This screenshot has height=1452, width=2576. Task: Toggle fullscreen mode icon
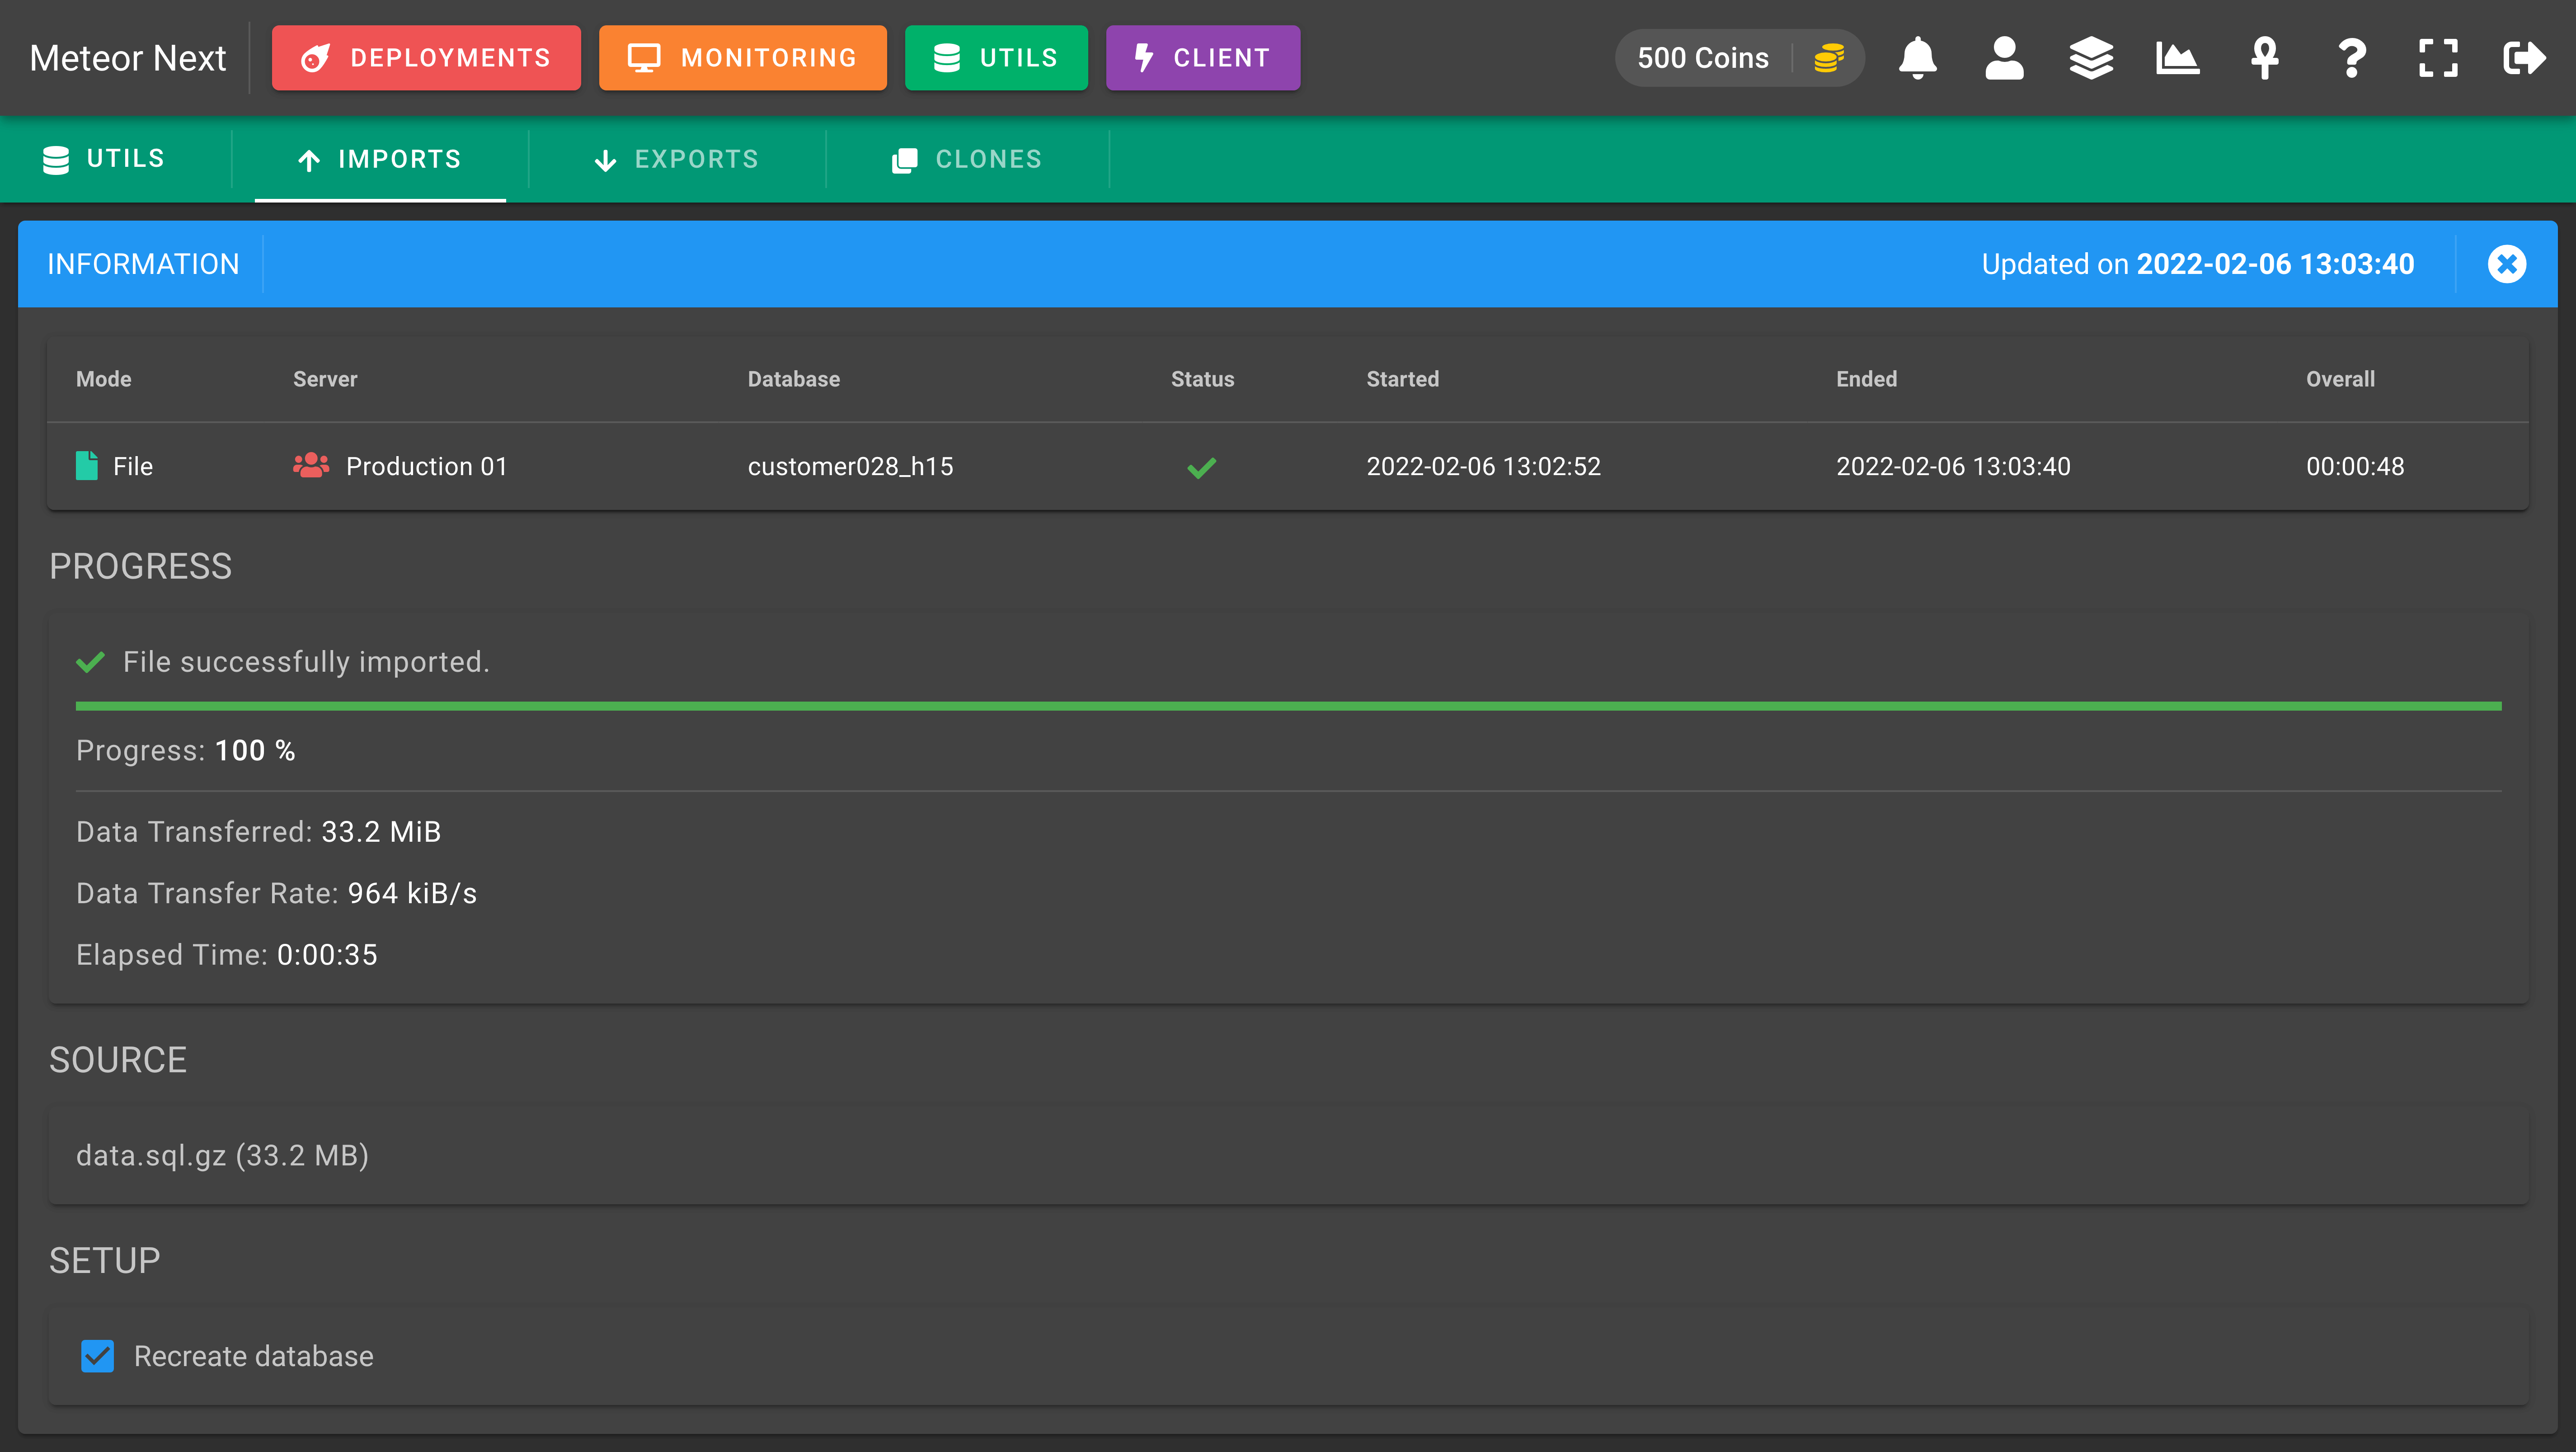2438,58
